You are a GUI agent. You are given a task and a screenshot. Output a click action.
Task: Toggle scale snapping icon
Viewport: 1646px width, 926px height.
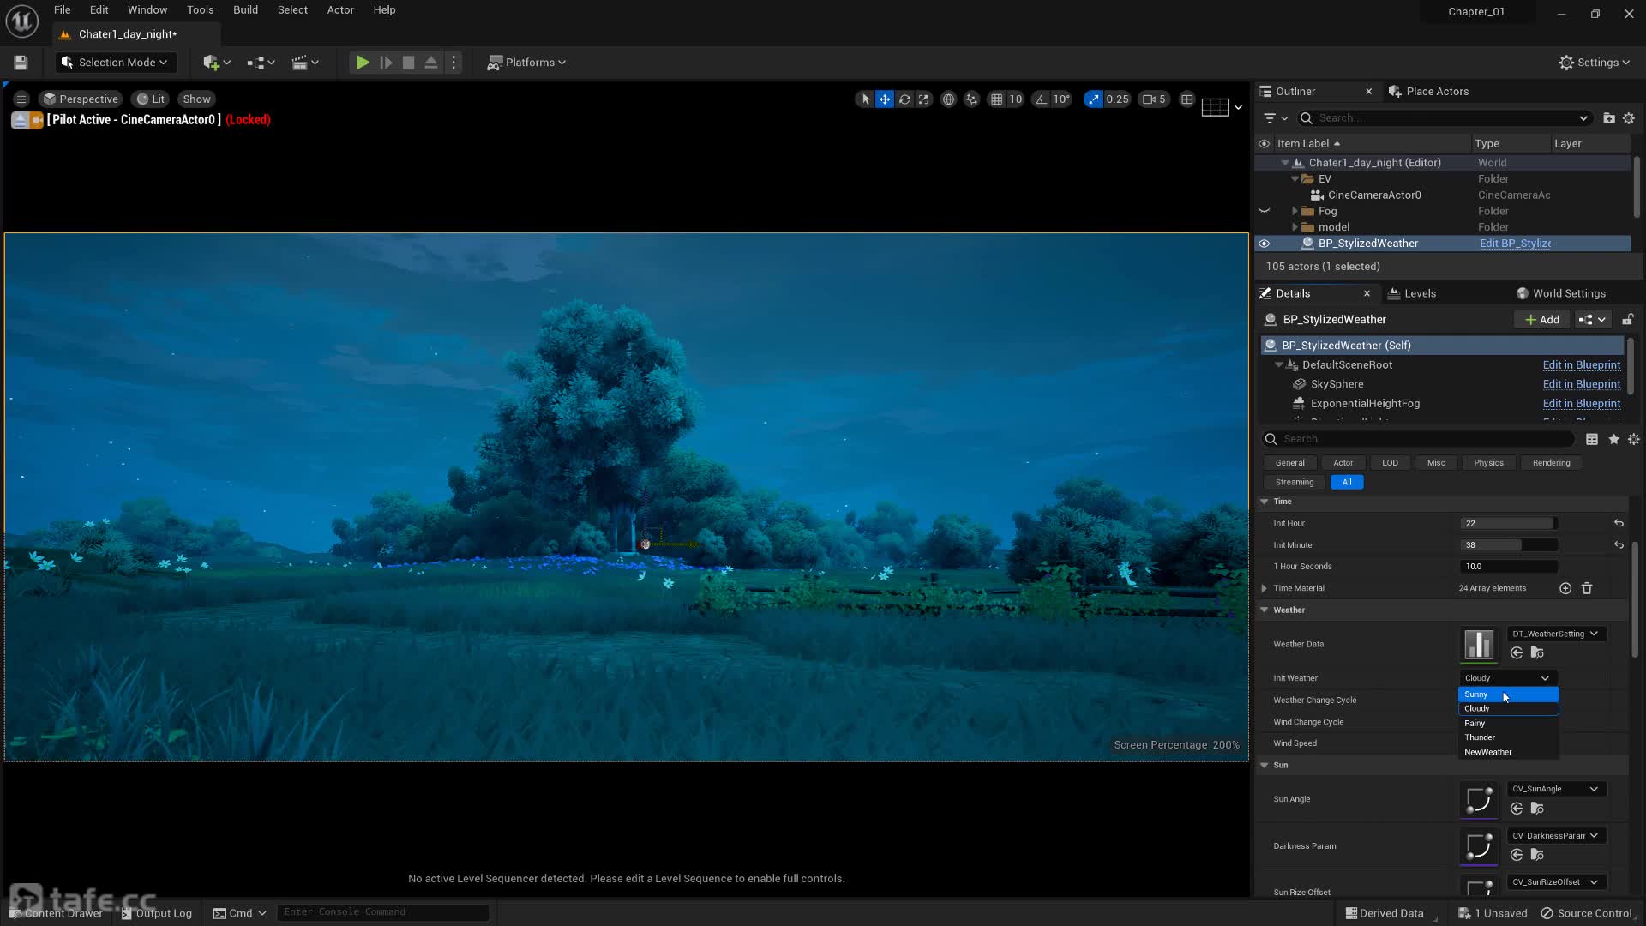[1093, 99]
